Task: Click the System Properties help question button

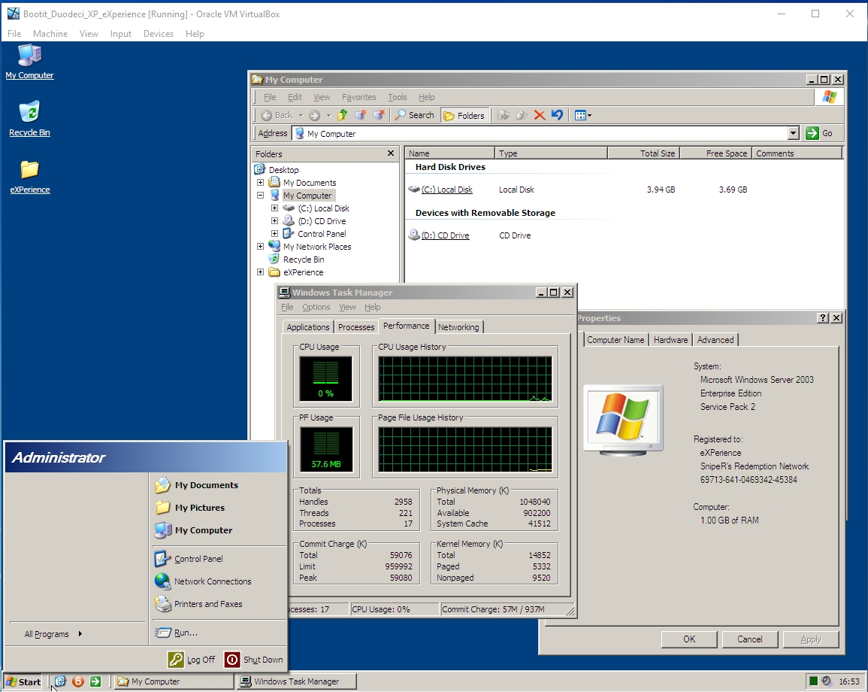Action: pos(823,317)
